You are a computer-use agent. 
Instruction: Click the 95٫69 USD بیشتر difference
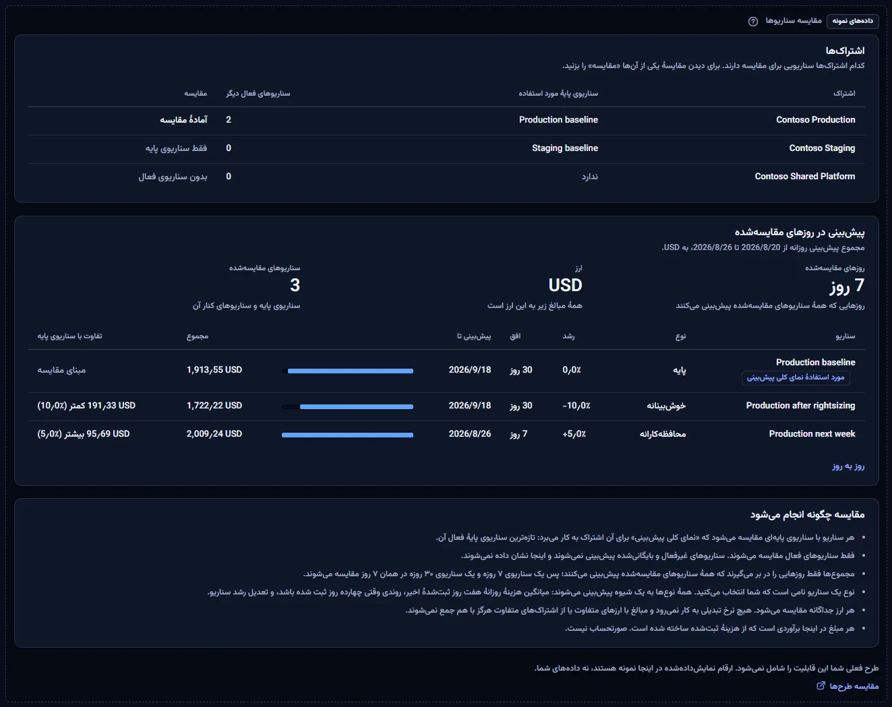84,434
